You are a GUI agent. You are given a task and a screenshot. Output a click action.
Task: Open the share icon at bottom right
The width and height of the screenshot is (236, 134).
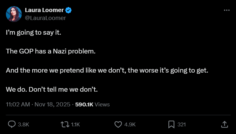click(x=224, y=124)
